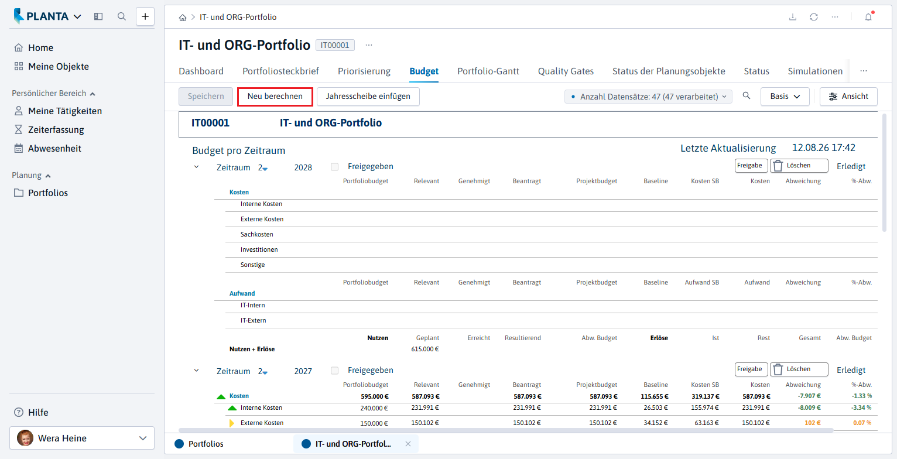Delete the 2028 period with Löschen

799,166
